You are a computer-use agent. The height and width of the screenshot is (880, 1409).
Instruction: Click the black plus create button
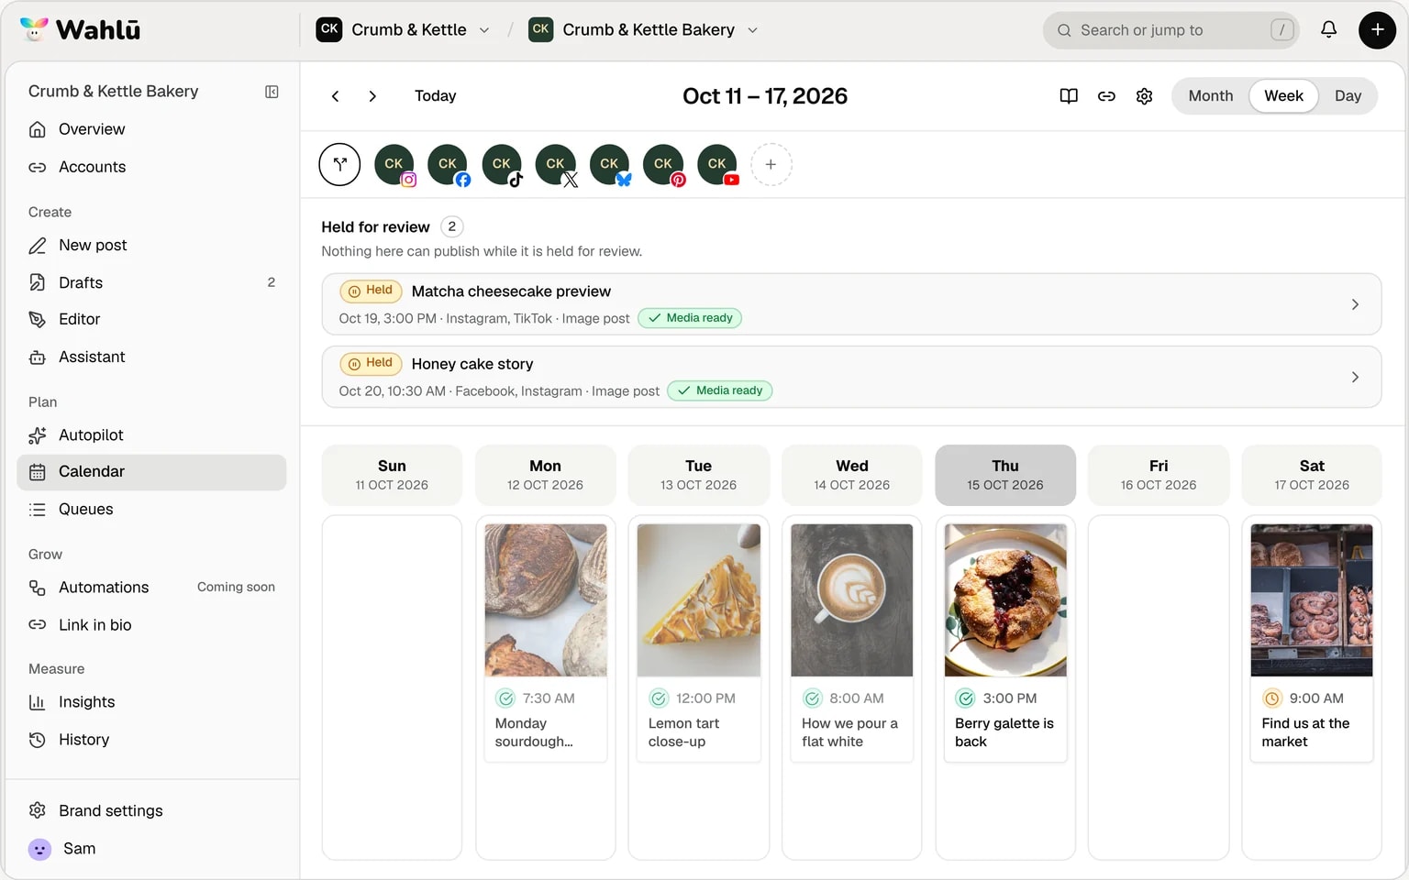[1377, 30]
